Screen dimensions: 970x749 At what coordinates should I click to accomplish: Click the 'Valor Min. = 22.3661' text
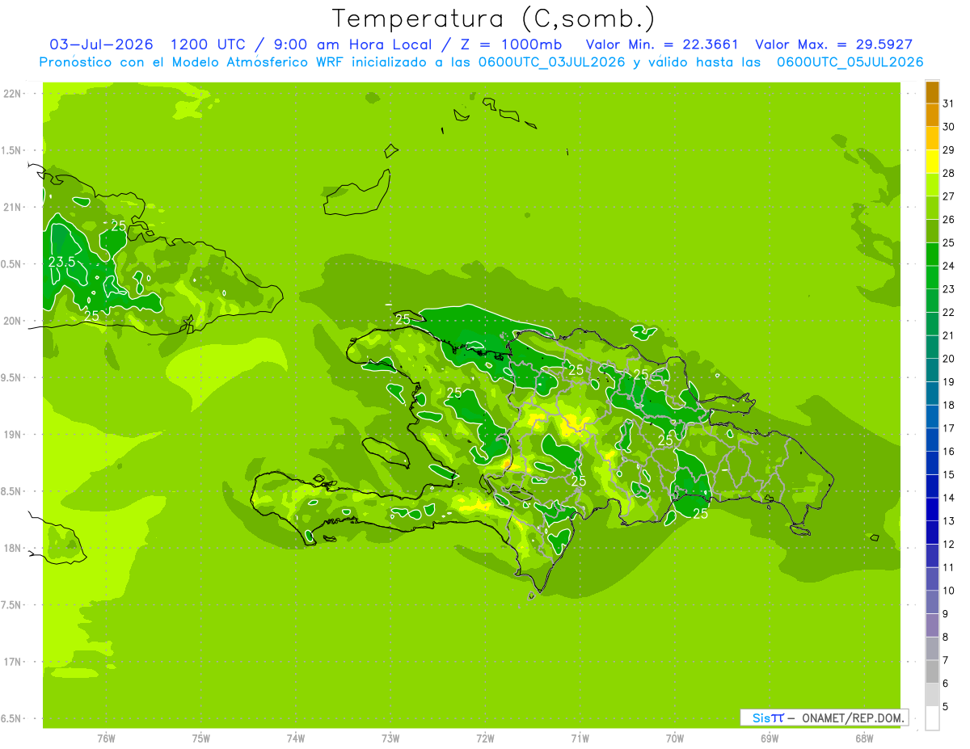pos(661,44)
